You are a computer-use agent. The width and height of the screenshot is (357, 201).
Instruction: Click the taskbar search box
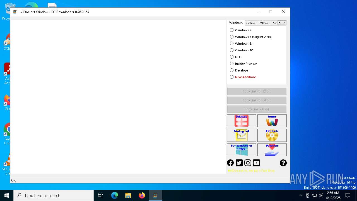[x=54, y=195]
